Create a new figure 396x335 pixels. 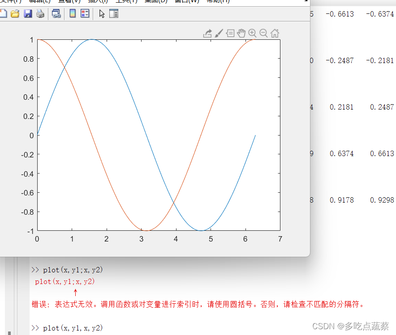[4, 13]
